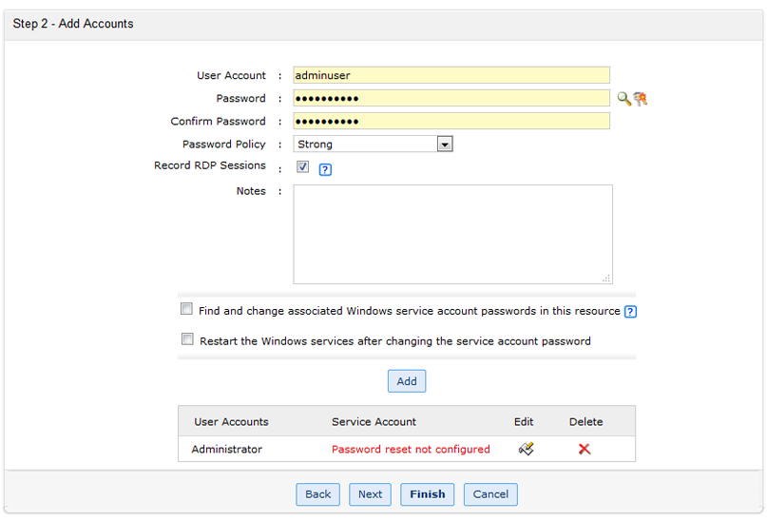Click the Add button
Image resolution: width=767 pixels, height=521 pixels.
click(x=407, y=381)
